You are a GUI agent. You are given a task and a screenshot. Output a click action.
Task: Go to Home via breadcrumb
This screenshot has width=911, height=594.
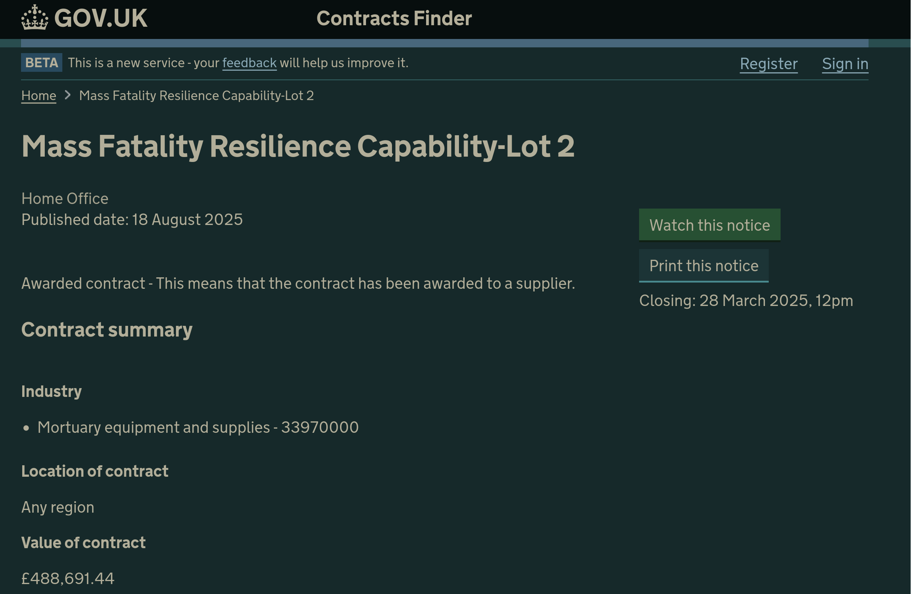[x=39, y=95]
